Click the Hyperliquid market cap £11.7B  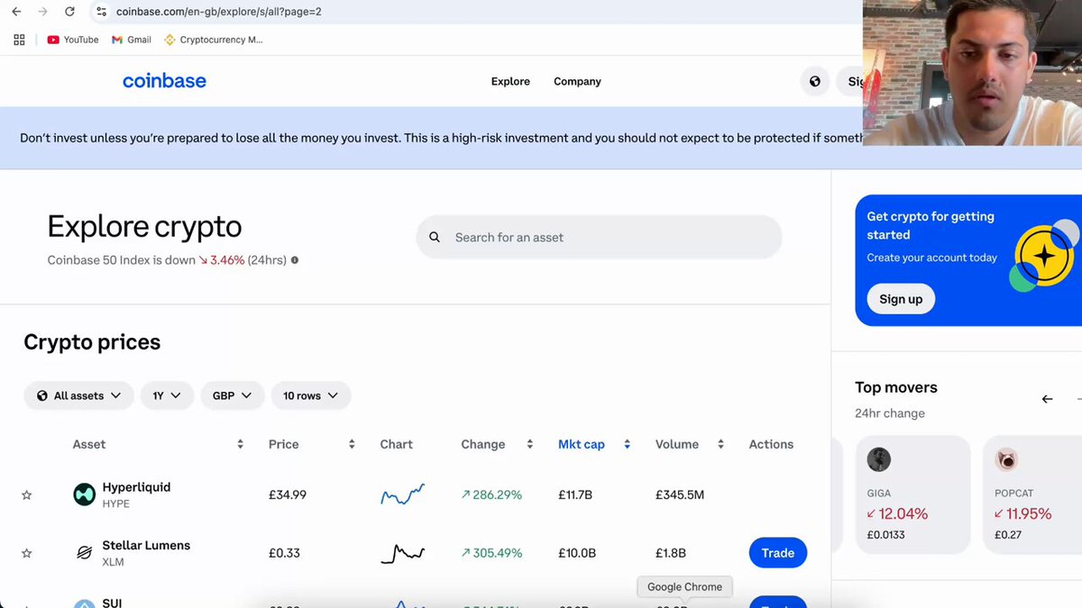[x=575, y=495]
